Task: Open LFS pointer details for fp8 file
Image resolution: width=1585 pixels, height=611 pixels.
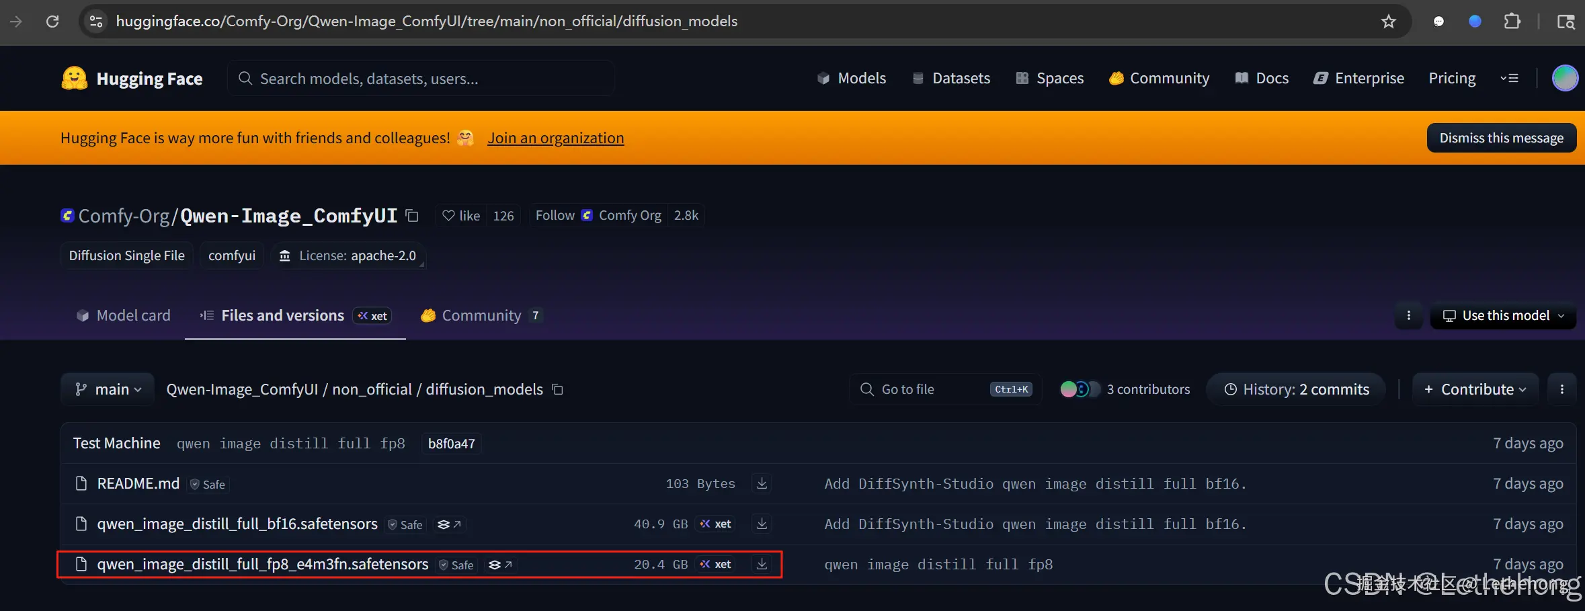Action: coord(500,565)
